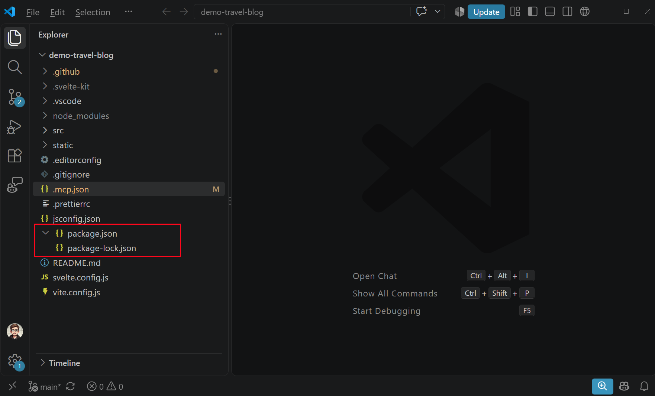Open the chat dropdown arrow in title bar
This screenshot has width=655, height=396.
[438, 12]
